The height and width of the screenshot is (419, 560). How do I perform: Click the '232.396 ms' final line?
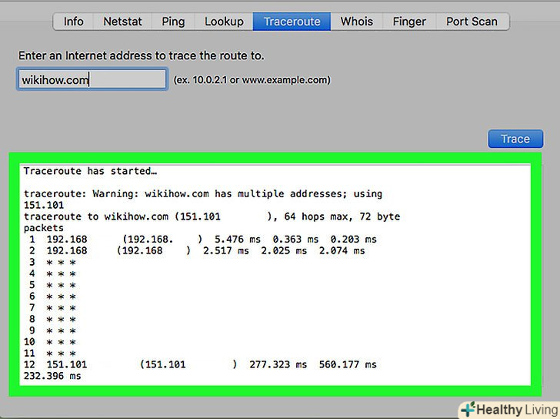click(52, 376)
